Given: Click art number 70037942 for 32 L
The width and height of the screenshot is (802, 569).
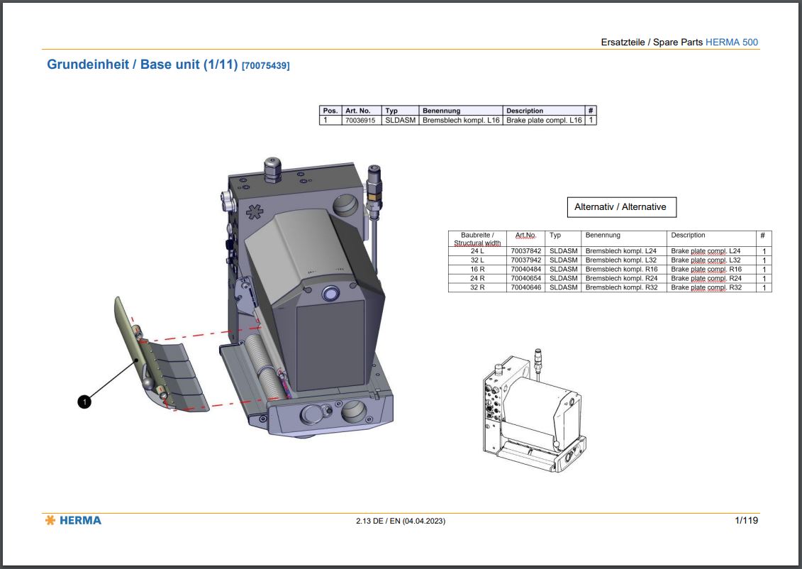Looking at the screenshot, I should (x=525, y=260).
